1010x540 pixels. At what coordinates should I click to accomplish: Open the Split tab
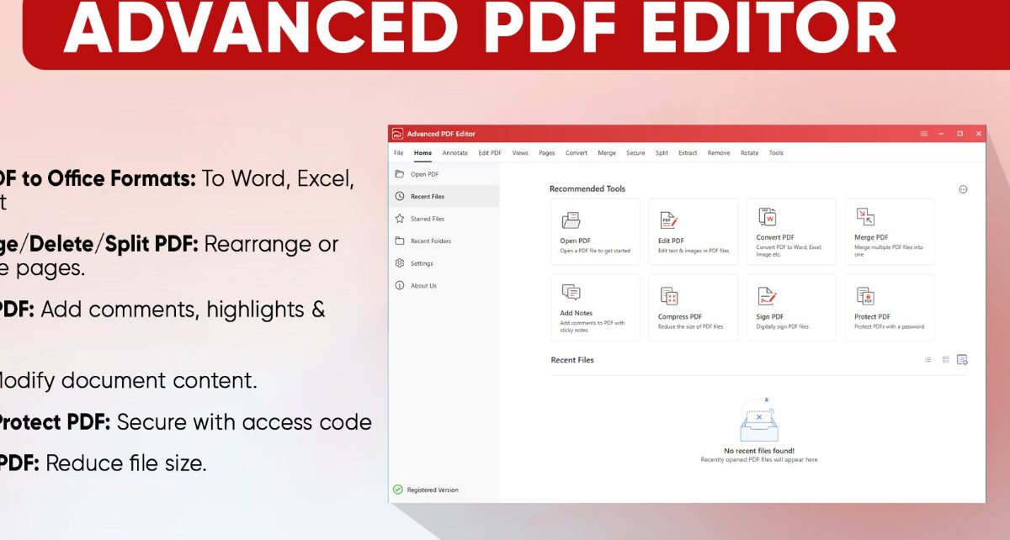[662, 153]
